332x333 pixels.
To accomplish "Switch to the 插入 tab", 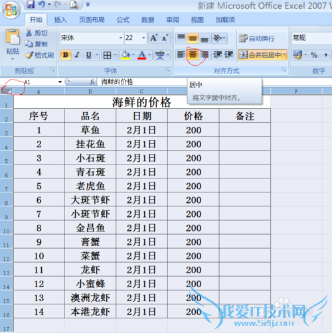I will pyautogui.click(x=60, y=20).
